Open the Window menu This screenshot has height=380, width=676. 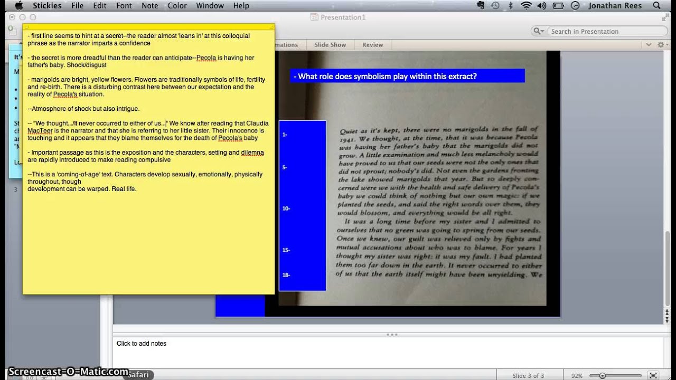pos(210,6)
